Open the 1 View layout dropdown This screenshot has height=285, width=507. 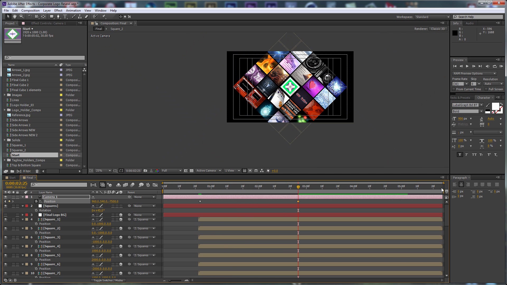pos(232,171)
